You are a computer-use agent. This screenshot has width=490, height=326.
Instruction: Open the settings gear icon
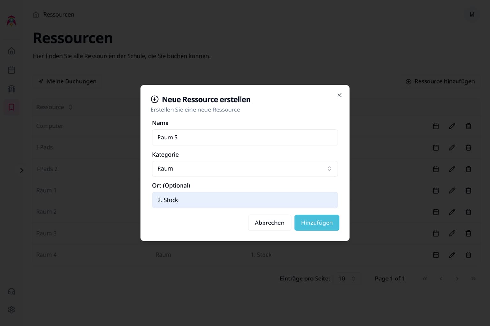click(11, 309)
